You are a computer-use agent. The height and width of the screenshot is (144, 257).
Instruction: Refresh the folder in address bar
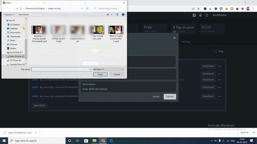pos(87,8)
